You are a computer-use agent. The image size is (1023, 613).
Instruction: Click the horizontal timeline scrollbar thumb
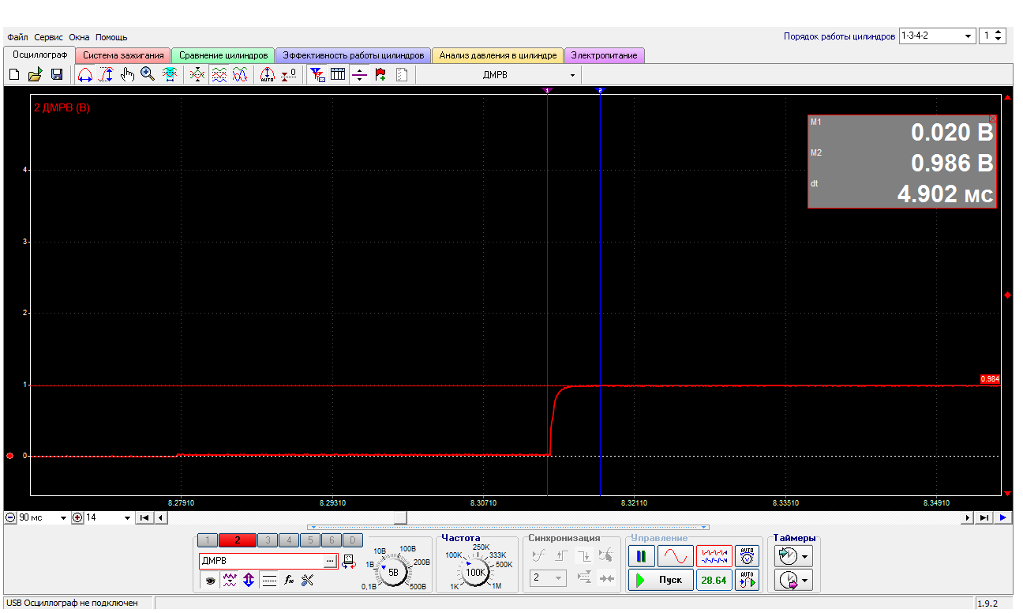coord(401,517)
